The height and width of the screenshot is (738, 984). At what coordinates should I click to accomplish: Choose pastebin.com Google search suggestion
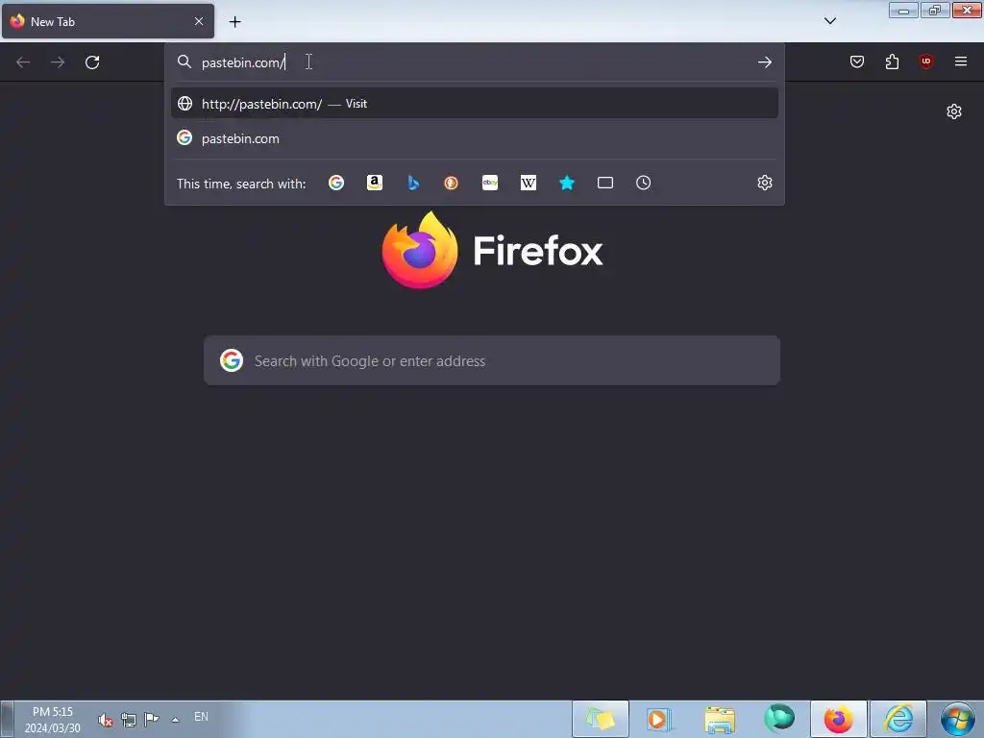[x=475, y=138]
